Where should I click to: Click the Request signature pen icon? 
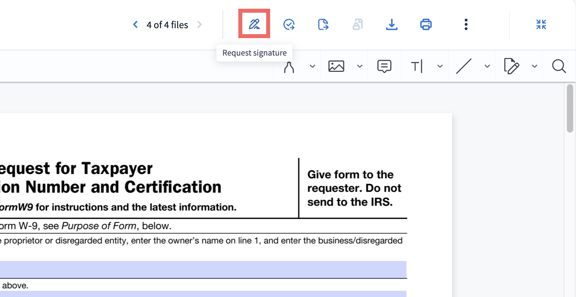(254, 25)
